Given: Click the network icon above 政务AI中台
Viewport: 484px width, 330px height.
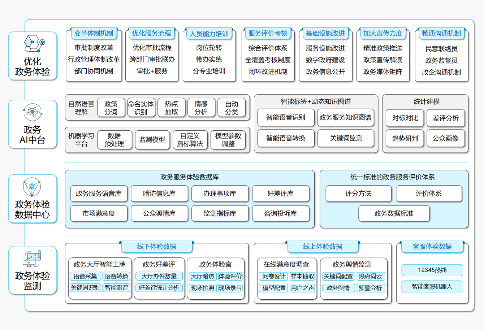Looking at the screenshot, I should pyautogui.click(x=33, y=112).
